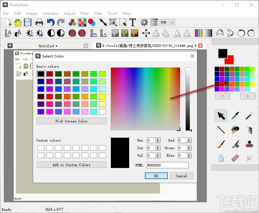Viewport: 259px width, 213px height.
Task: Rotate image clockwise icon
Action: (x=251, y=33)
